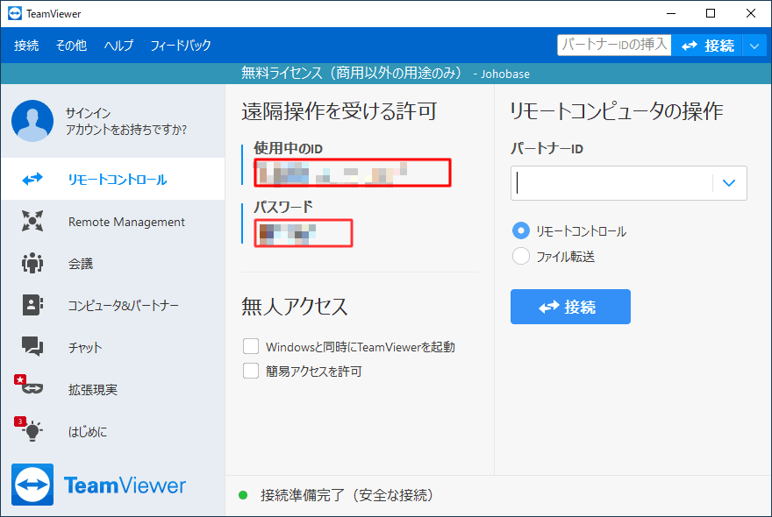The width and height of the screenshot is (772, 517).
Task: Open 拡張現実 sidebar tab
Action: 113,389
